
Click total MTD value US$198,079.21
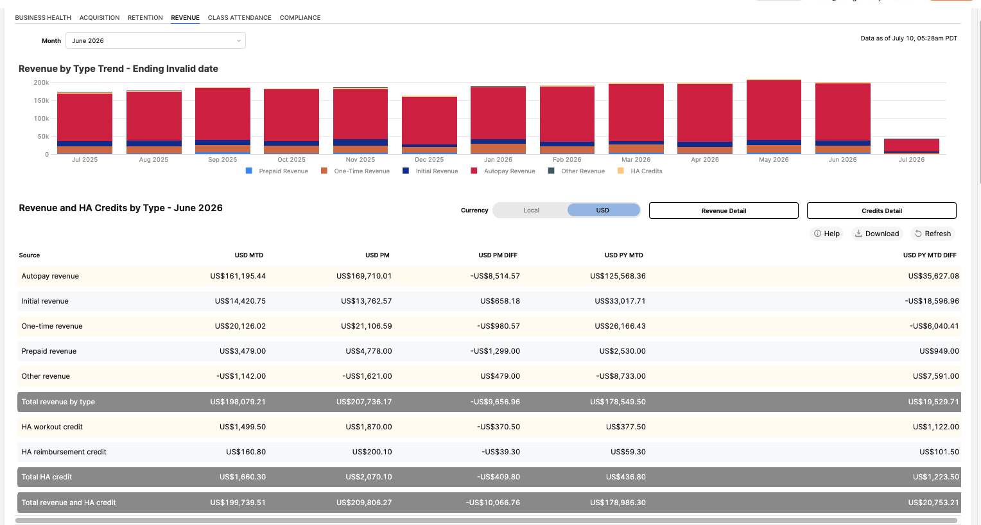pyautogui.click(x=238, y=402)
